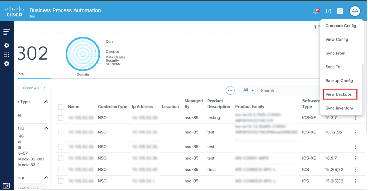Open row actions menu for version 16.3.7
Viewport: 368px width, 191px height.
point(355,118)
